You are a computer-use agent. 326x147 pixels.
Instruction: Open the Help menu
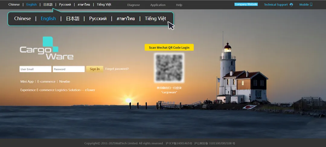[x=179, y=5]
